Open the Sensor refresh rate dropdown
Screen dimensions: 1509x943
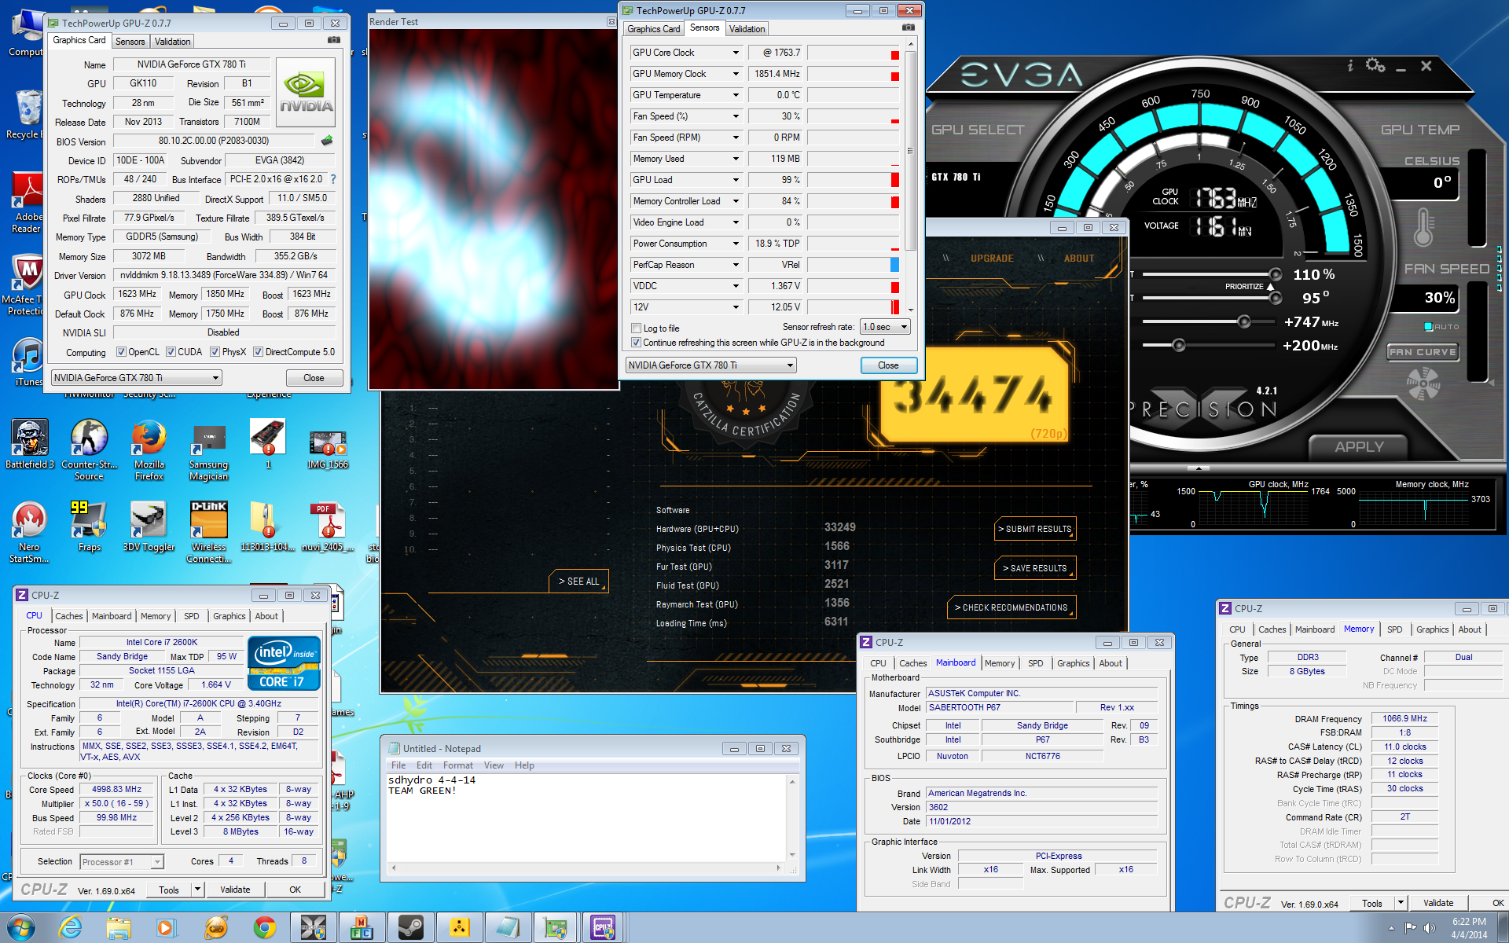point(885,327)
